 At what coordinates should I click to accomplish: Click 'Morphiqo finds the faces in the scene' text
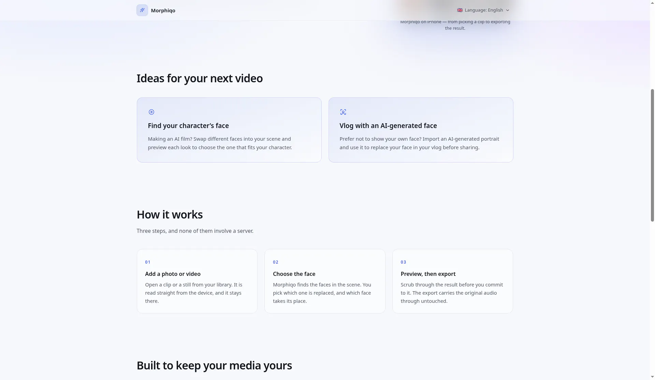322,293
